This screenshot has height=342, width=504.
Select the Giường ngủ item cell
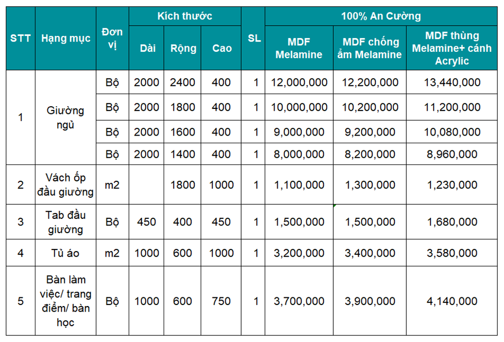tap(65, 118)
